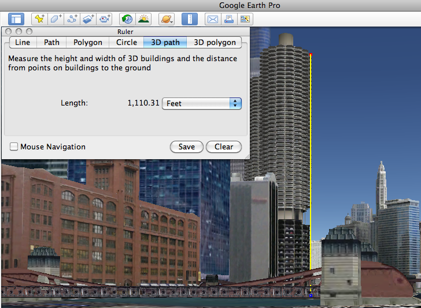View in Google Maps toolbar icon

point(245,19)
